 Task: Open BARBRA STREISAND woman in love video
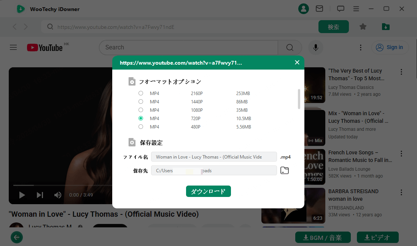coord(353,195)
